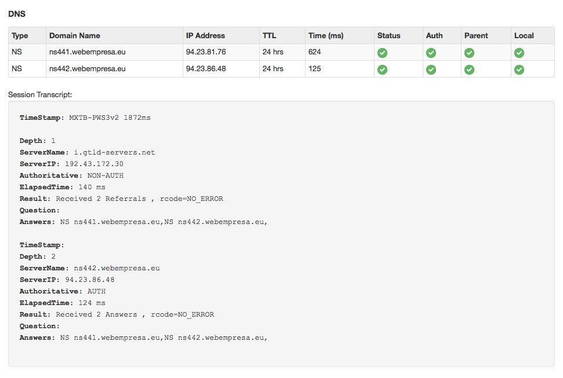
Task: Click IP address 94.23.81.76
Action: pyautogui.click(x=206, y=52)
